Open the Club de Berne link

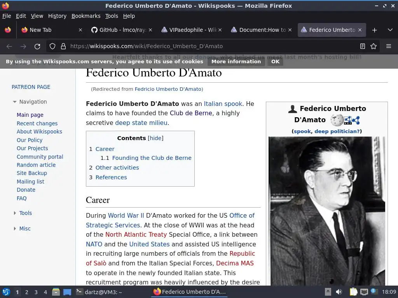pyautogui.click(x=191, y=113)
